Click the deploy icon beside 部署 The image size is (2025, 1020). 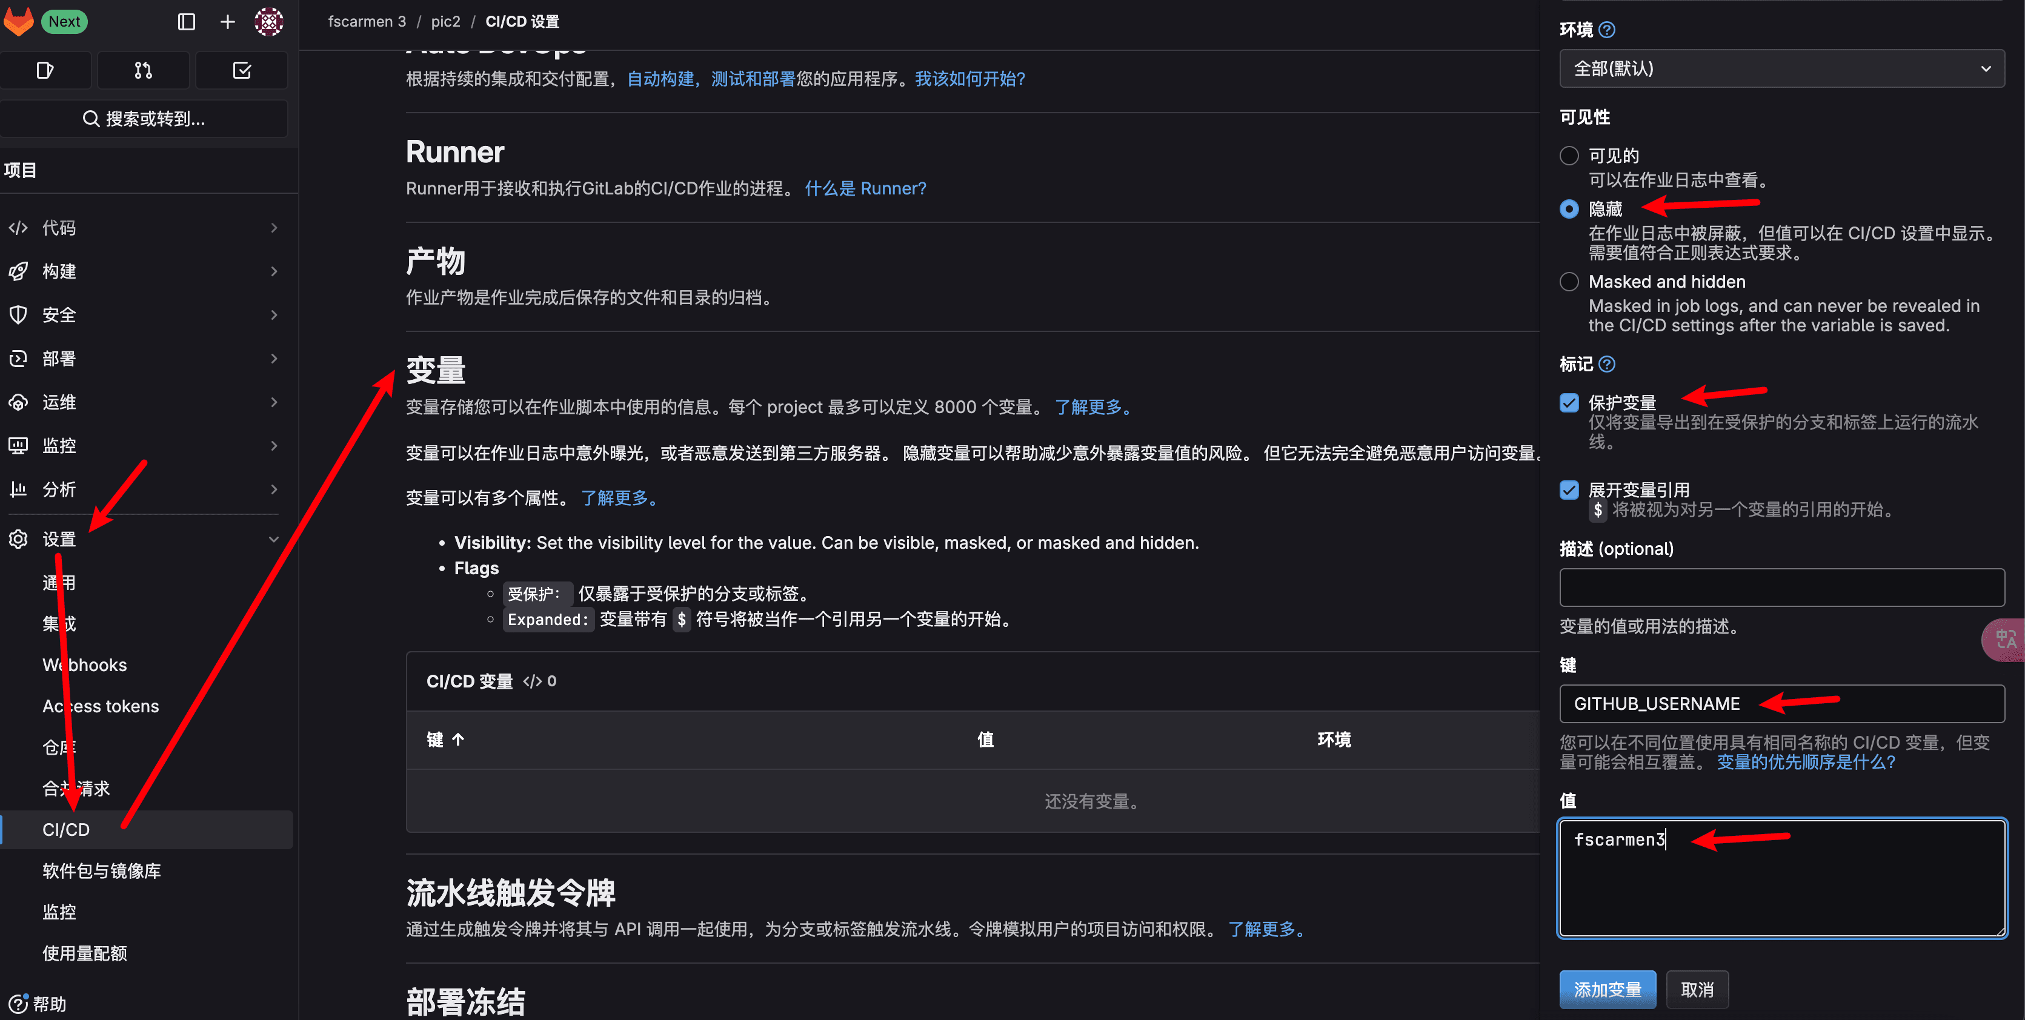18,359
